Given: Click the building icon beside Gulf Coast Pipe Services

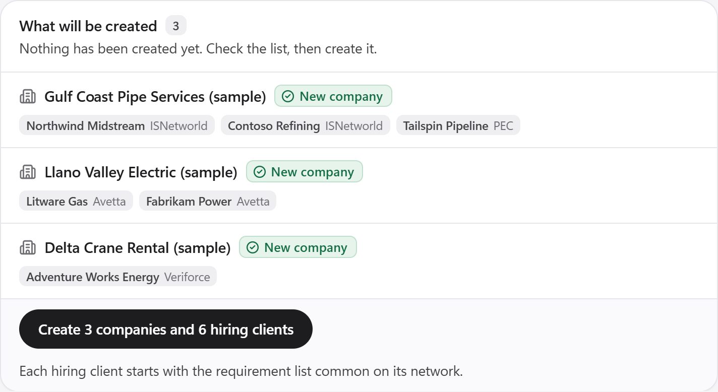Looking at the screenshot, I should tap(28, 97).
